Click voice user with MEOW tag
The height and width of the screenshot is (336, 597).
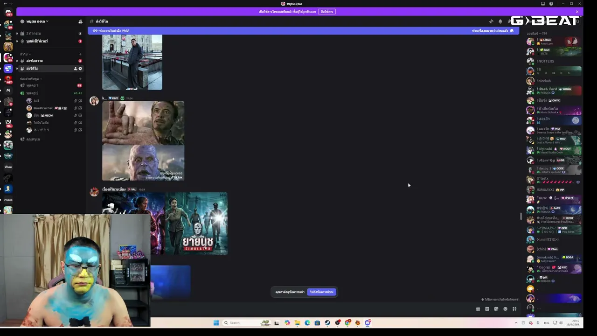[55, 115]
